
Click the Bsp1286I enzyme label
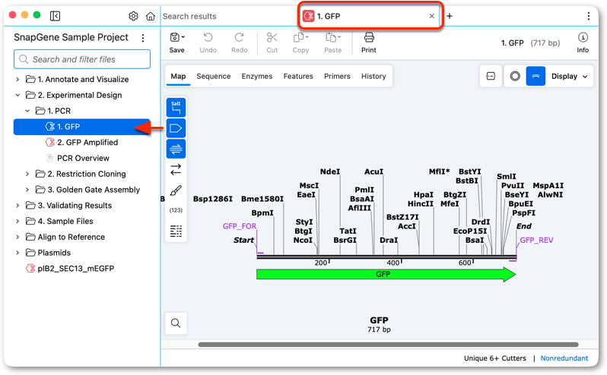213,199
